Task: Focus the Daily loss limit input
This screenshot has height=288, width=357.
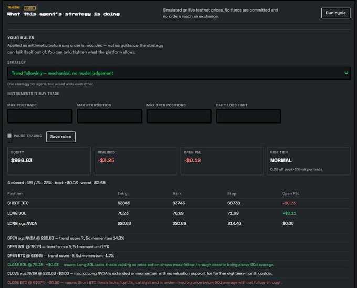Action: click(248, 116)
